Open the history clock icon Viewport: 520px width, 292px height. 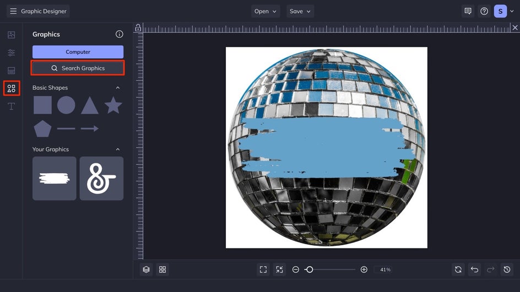click(x=507, y=269)
